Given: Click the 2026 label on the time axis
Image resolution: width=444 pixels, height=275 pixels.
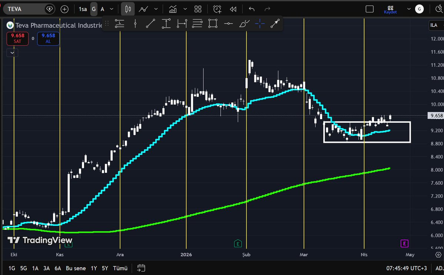Looking at the screenshot, I should [x=186, y=255].
